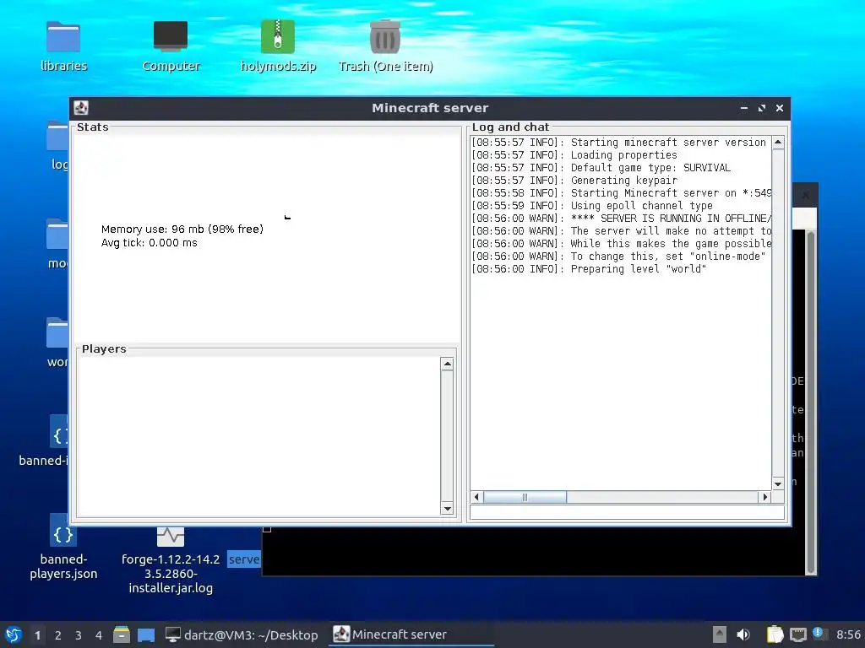Click the Players list scroll-up arrow
The height and width of the screenshot is (648, 865).
448,364
